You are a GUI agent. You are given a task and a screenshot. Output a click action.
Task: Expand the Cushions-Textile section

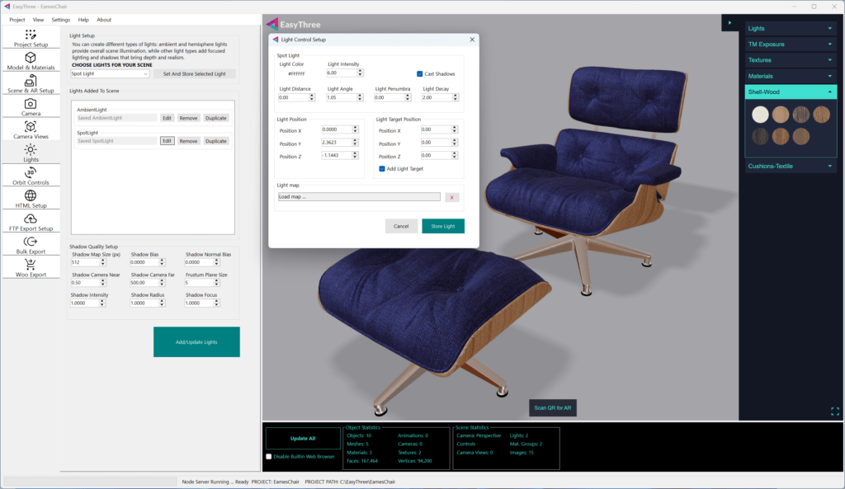click(x=790, y=166)
